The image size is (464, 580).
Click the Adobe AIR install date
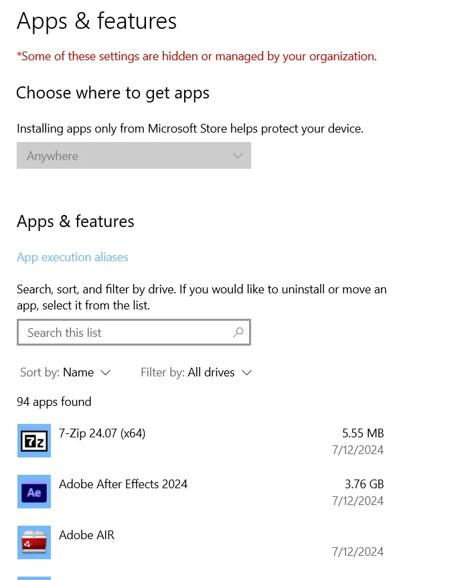point(358,552)
